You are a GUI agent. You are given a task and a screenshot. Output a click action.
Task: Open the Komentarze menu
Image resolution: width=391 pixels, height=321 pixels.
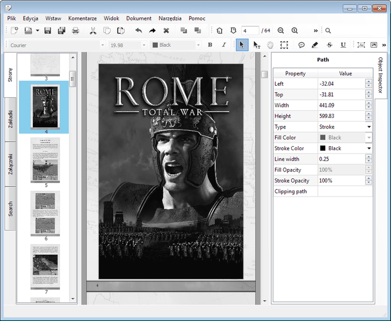[82, 18]
